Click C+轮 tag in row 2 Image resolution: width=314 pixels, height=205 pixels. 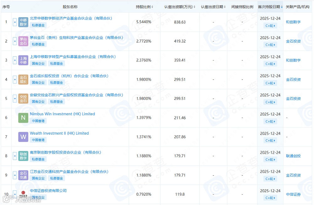coord(270,45)
